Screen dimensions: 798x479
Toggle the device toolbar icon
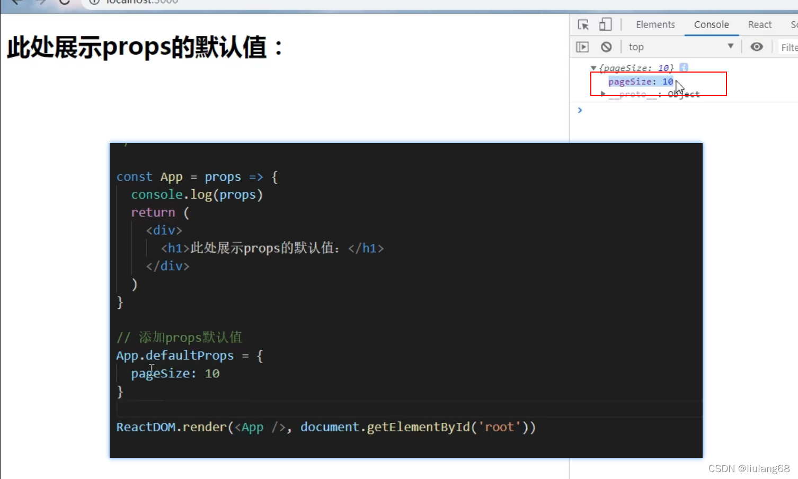pyautogui.click(x=605, y=25)
